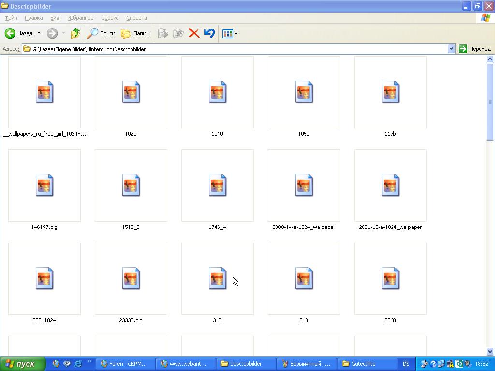Open Поиск search panel
The image size is (495, 371).
click(x=101, y=33)
